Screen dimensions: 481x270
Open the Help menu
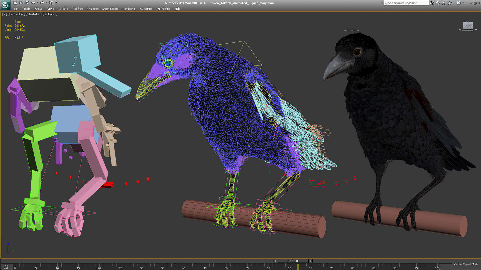tap(177, 9)
